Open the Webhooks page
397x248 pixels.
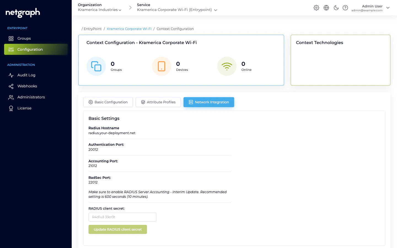(x=27, y=86)
